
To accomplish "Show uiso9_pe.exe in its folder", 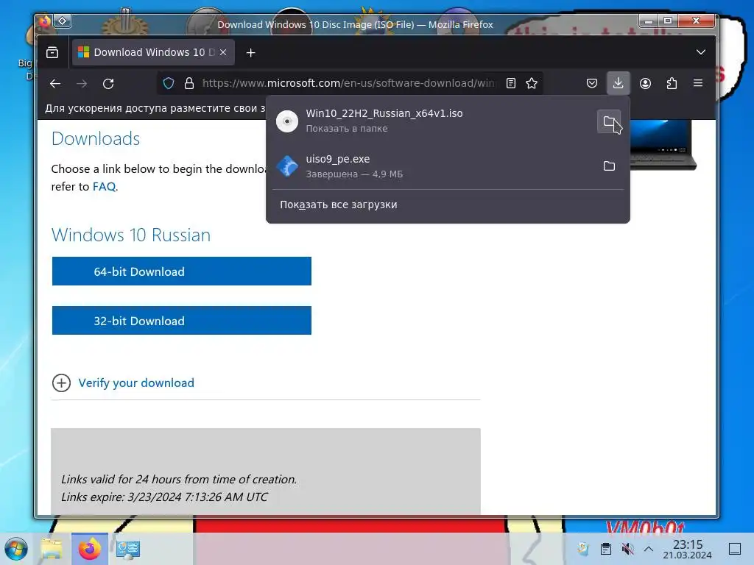I will [609, 166].
